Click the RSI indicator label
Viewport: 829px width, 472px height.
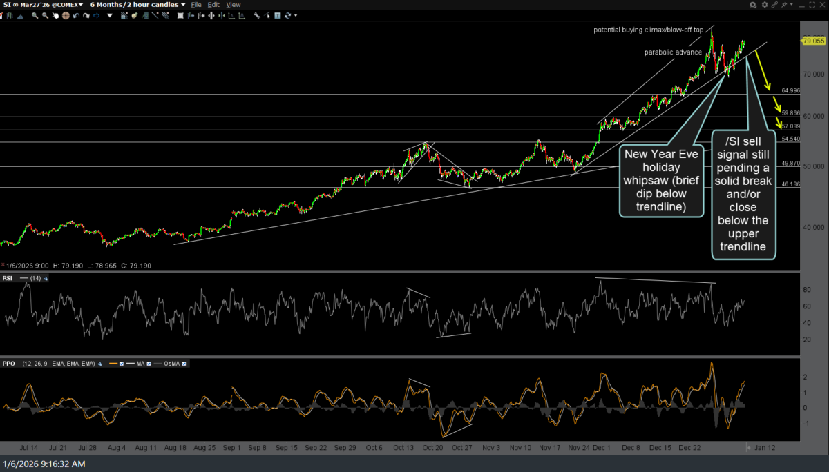(8, 278)
